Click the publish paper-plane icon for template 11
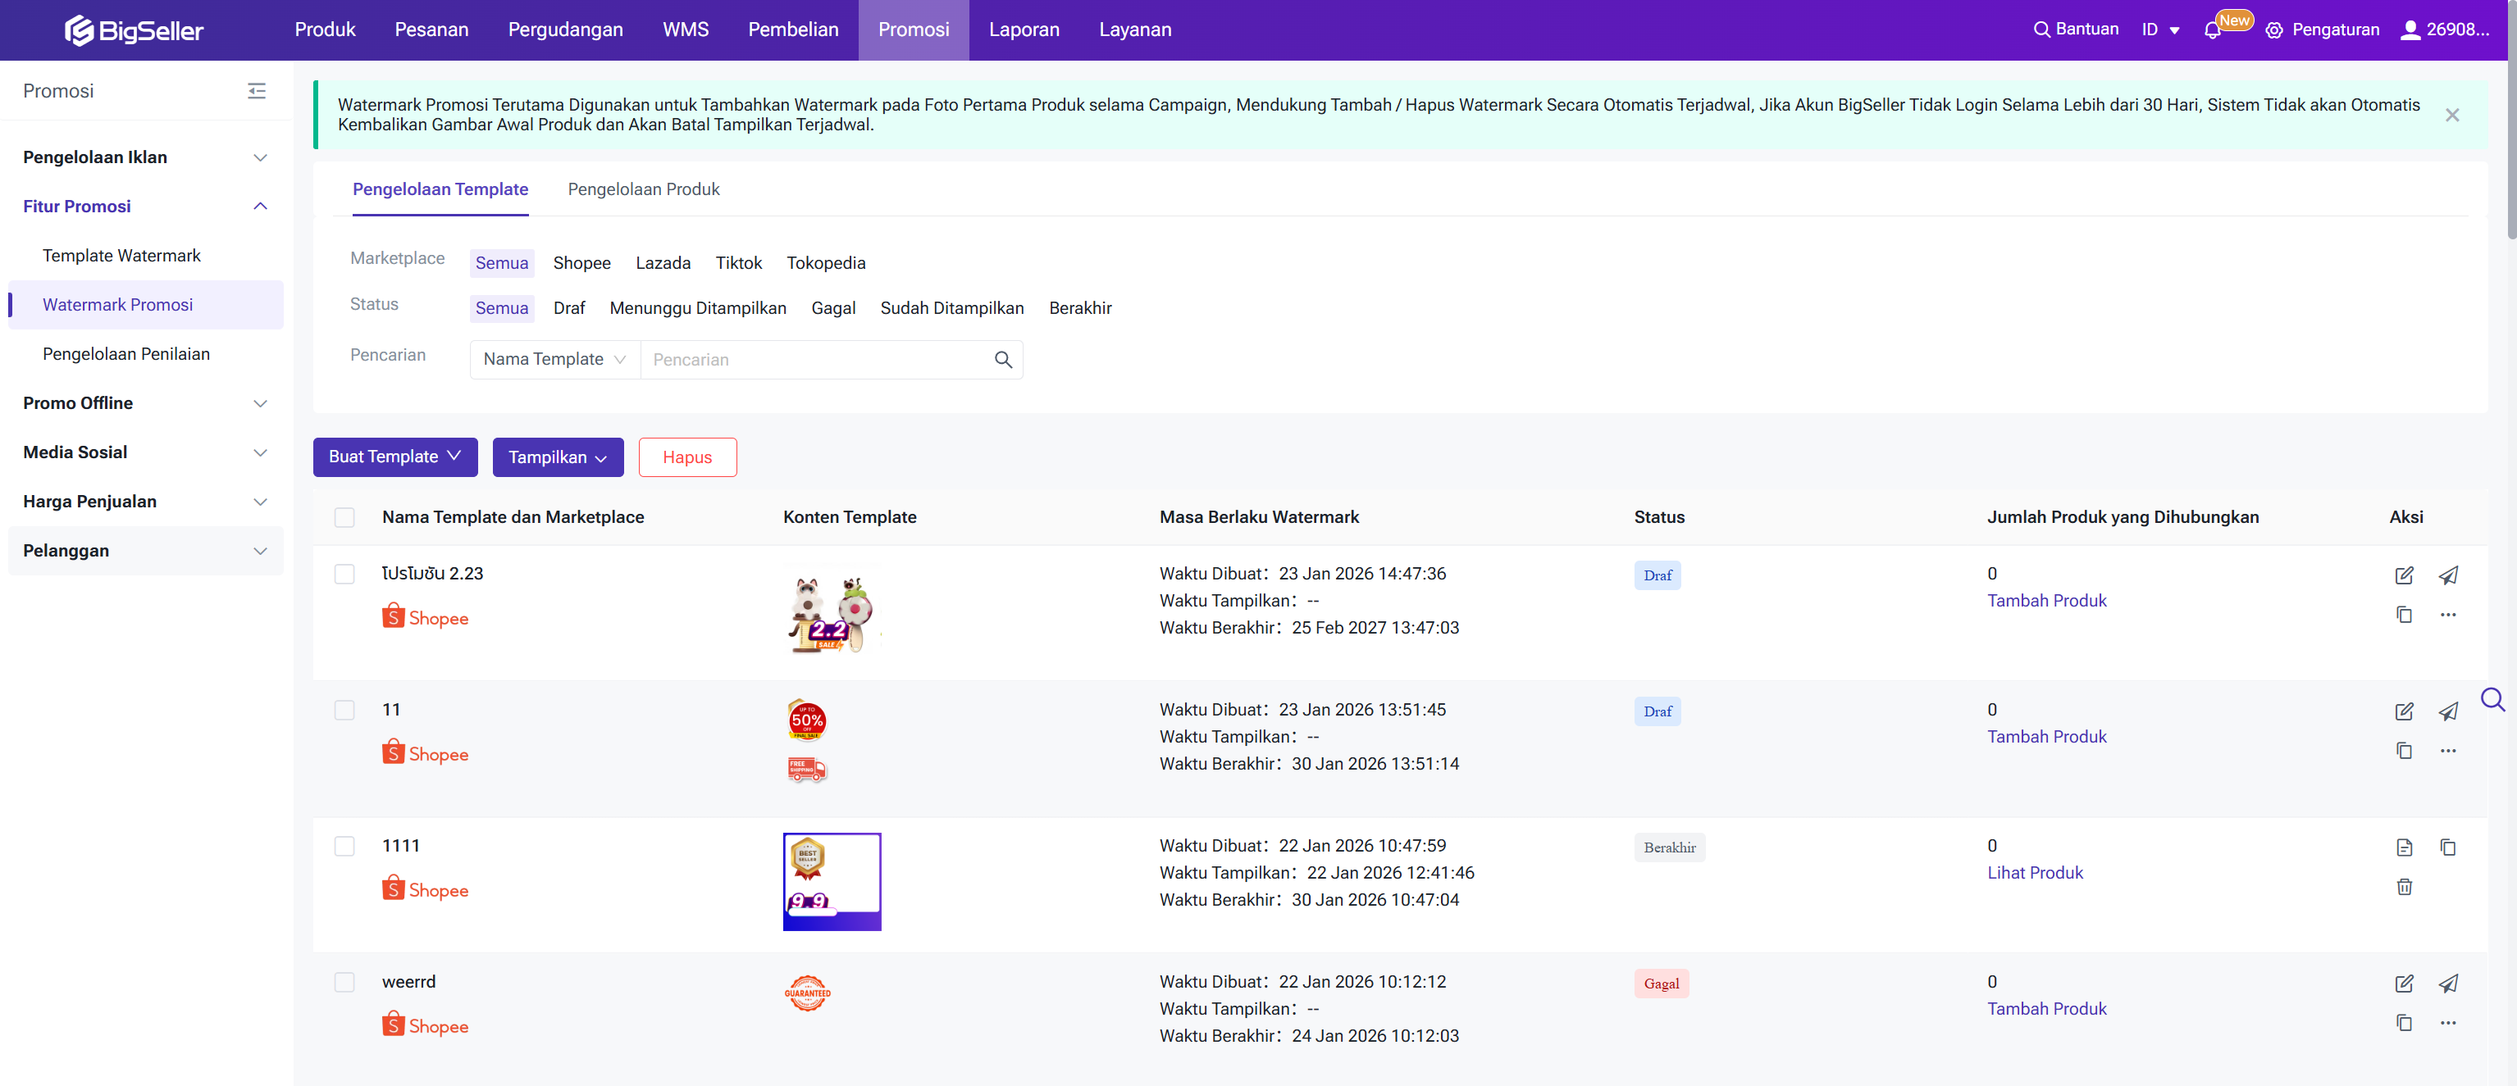The image size is (2517, 1086). pos(2447,712)
